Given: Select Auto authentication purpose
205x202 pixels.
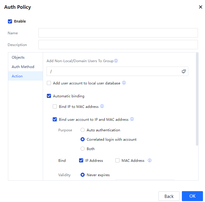Looking at the screenshot, I should 83,130.
